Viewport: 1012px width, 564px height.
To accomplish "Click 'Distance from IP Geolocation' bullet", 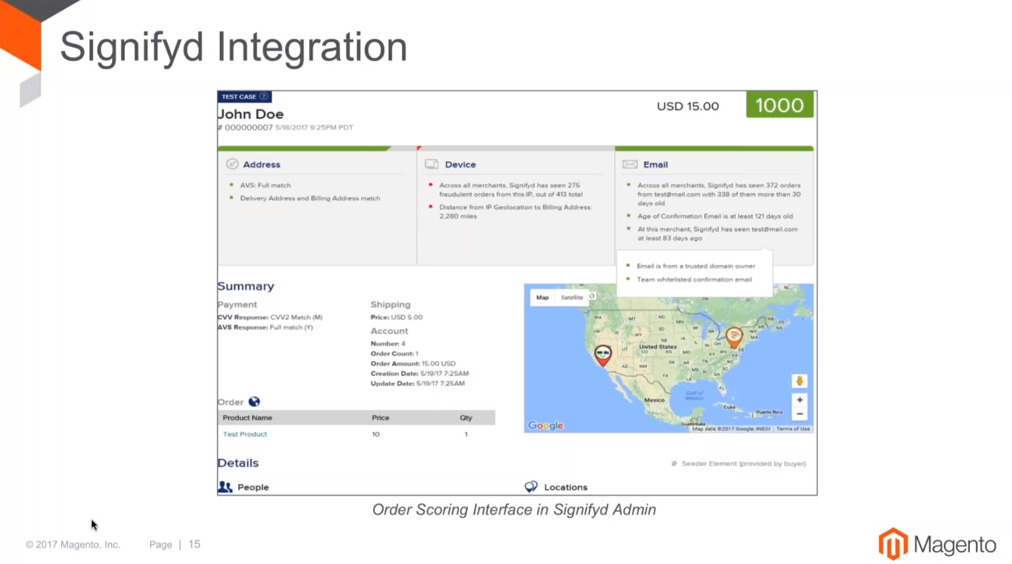I will coord(515,212).
